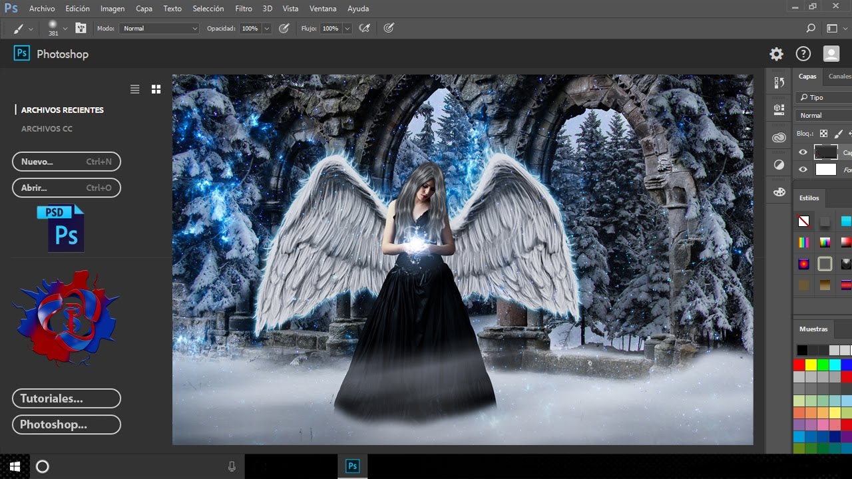This screenshot has width=852, height=479.
Task: Open the Capa menu
Action: 144,9
